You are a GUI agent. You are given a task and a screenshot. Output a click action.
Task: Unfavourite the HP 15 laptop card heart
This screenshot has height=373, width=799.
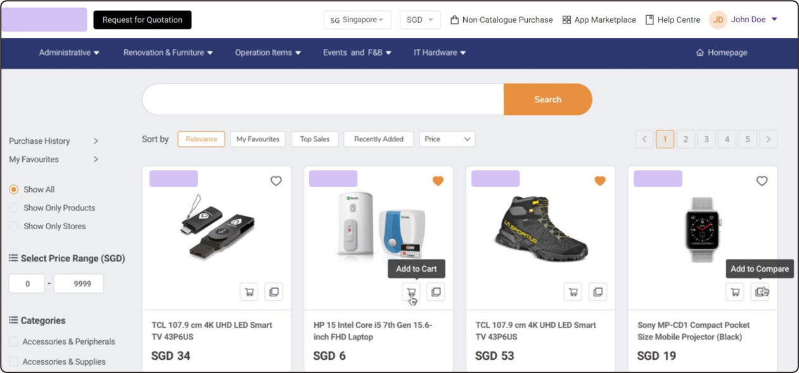tap(438, 181)
